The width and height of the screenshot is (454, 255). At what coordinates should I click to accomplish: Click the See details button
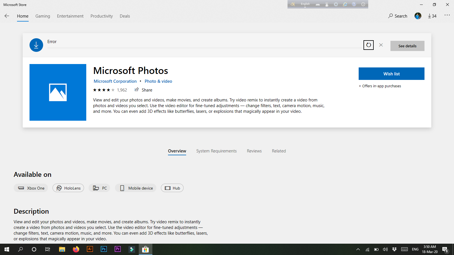(x=407, y=46)
